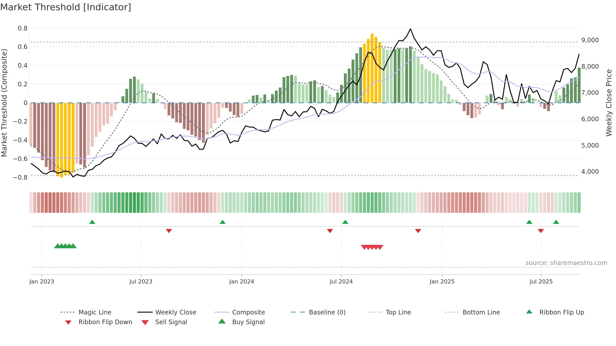
Task: Click the green buy signal cluster in early 2023
Action: 65,246
